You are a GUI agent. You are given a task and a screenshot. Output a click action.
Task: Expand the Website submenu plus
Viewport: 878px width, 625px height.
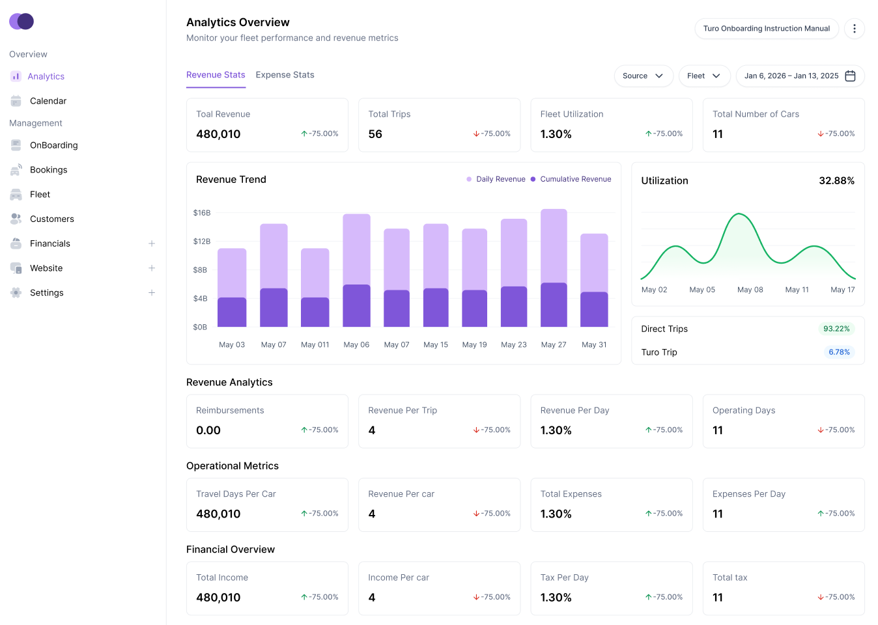click(x=152, y=268)
